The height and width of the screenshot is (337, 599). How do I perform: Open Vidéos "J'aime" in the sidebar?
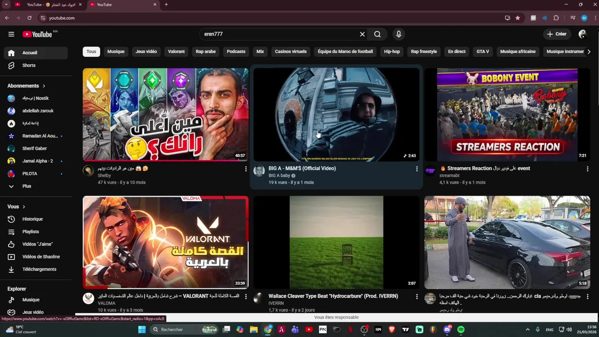(36, 244)
